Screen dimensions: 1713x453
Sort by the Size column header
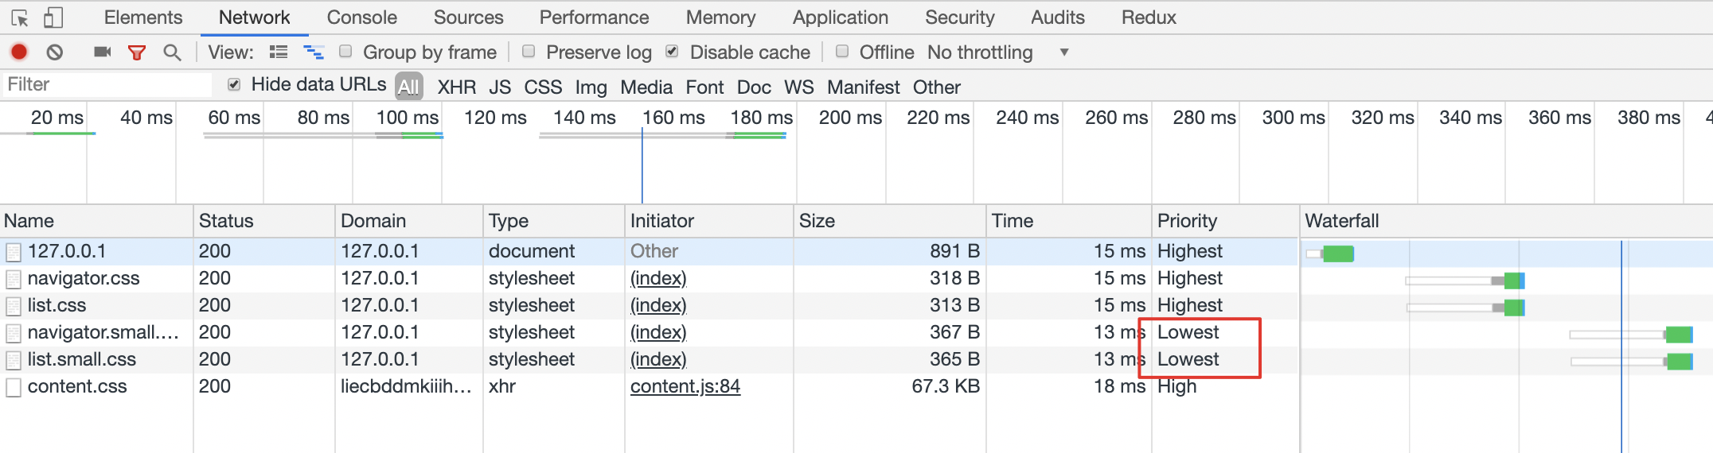[x=889, y=221]
